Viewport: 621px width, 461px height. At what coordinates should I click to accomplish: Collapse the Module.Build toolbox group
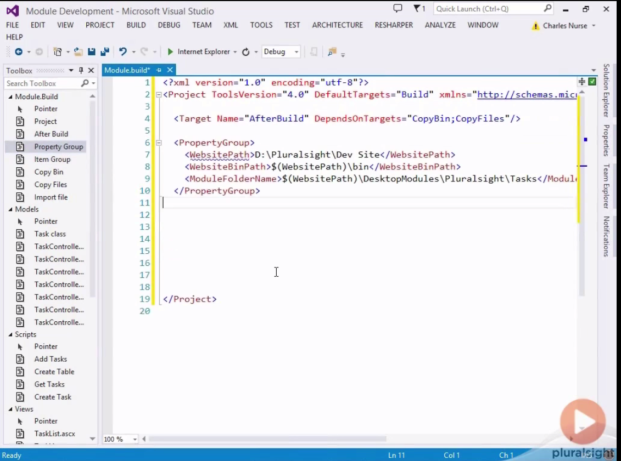coord(10,97)
